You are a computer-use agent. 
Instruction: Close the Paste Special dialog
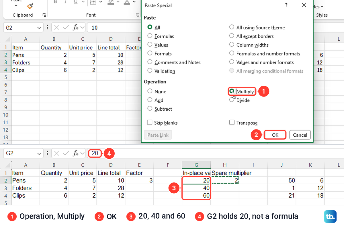(x=304, y=5)
